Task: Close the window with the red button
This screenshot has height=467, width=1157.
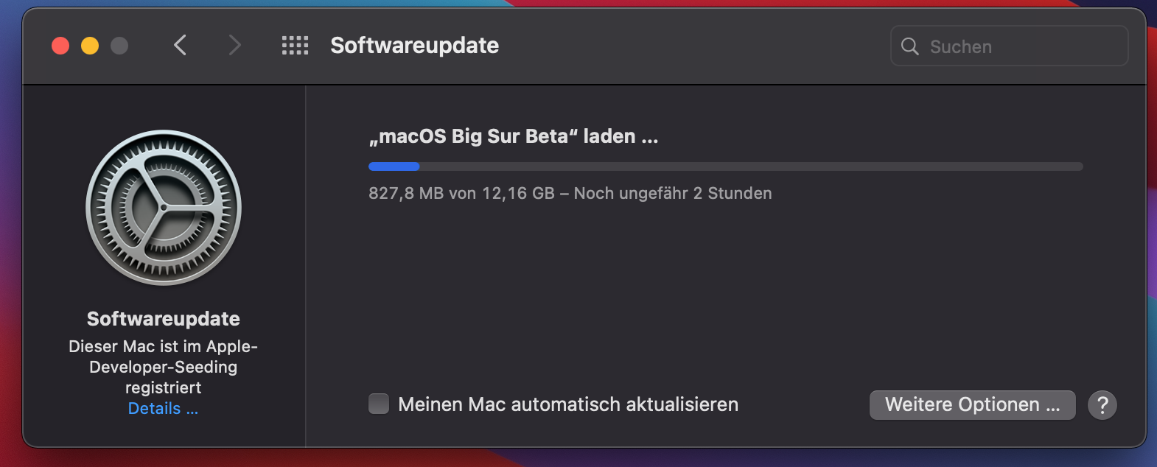Action: (60, 46)
